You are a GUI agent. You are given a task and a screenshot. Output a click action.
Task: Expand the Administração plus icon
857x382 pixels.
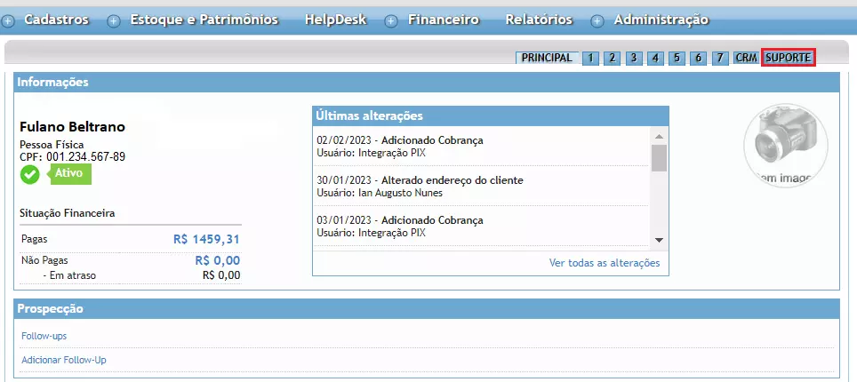[597, 21]
